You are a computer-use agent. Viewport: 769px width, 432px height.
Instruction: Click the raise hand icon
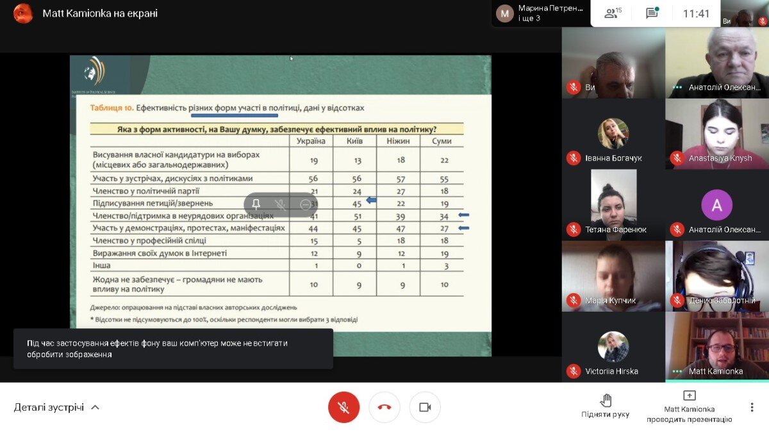(605, 401)
